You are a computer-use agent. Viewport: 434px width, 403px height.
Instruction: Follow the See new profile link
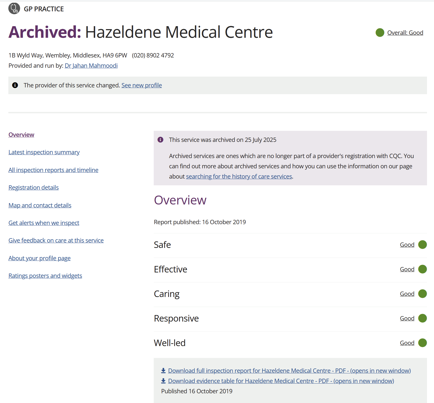tap(142, 85)
